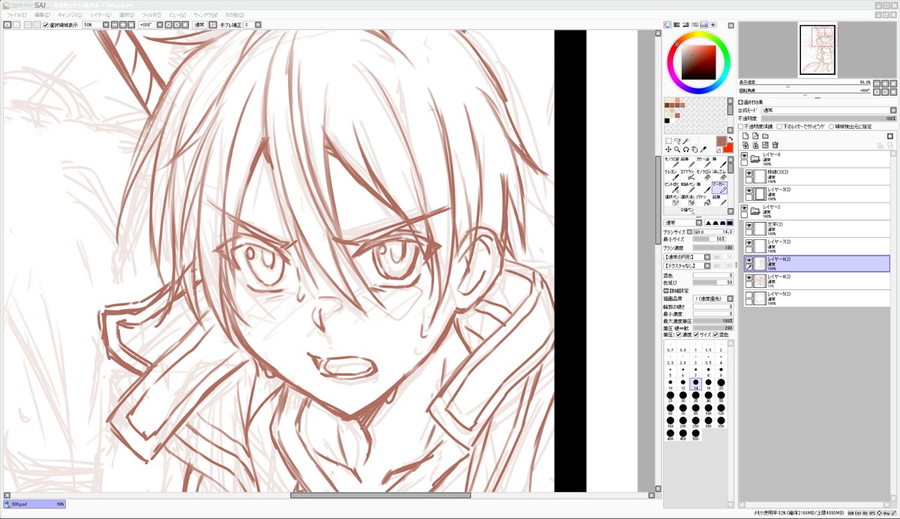Viewport: 900px width, 519px height.
Task: Select the eyedropper tool
Action: click(704, 149)
